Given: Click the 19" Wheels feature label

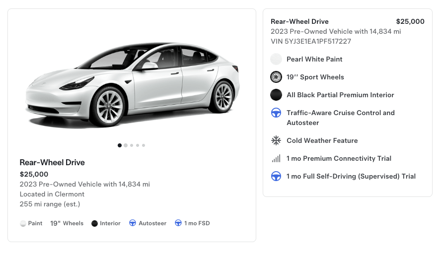Looking at the screenshot, I should point(67,223).
